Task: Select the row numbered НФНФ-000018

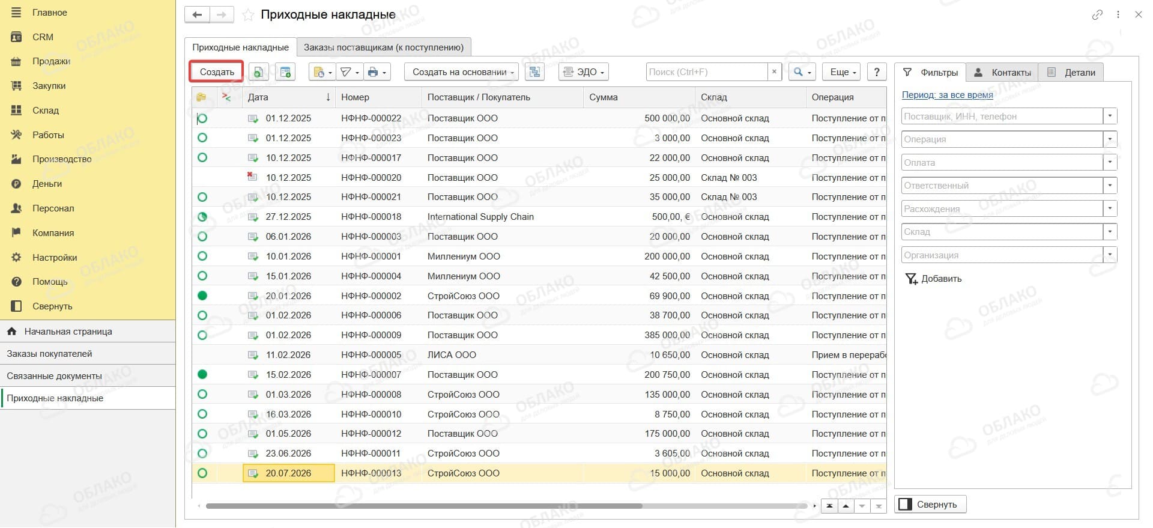Action: tap(539, 217)
